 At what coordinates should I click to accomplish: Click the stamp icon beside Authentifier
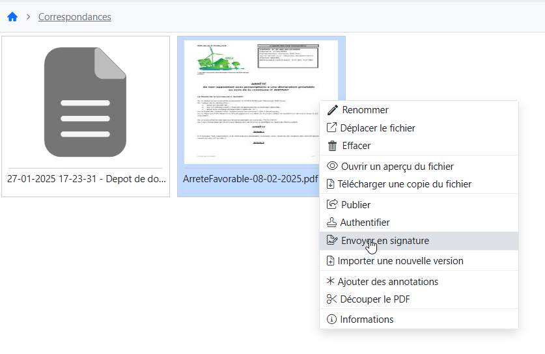pos(332,223)
